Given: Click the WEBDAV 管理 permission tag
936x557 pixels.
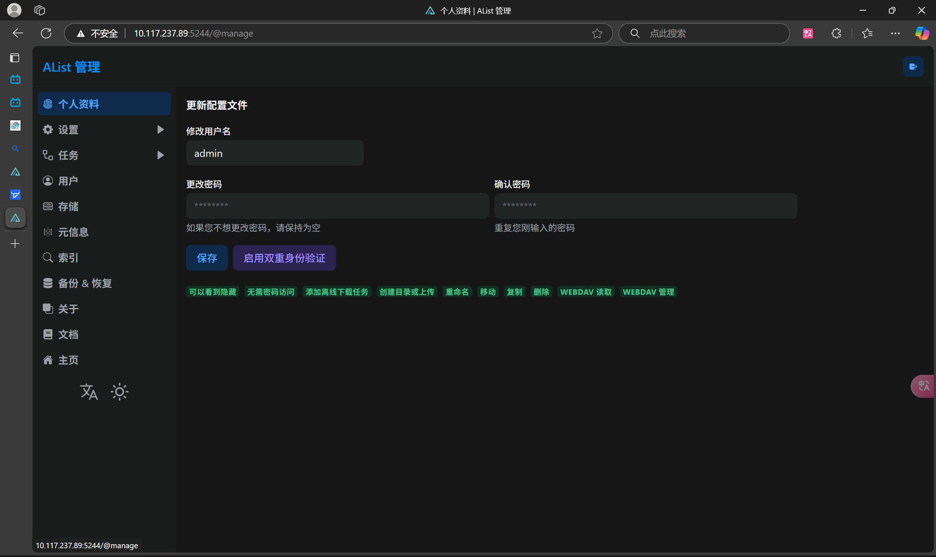Looking at the screenshot, I should tap(649, 291).
